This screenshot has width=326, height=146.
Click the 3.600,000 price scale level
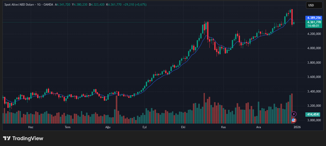[x=314, y=77]
